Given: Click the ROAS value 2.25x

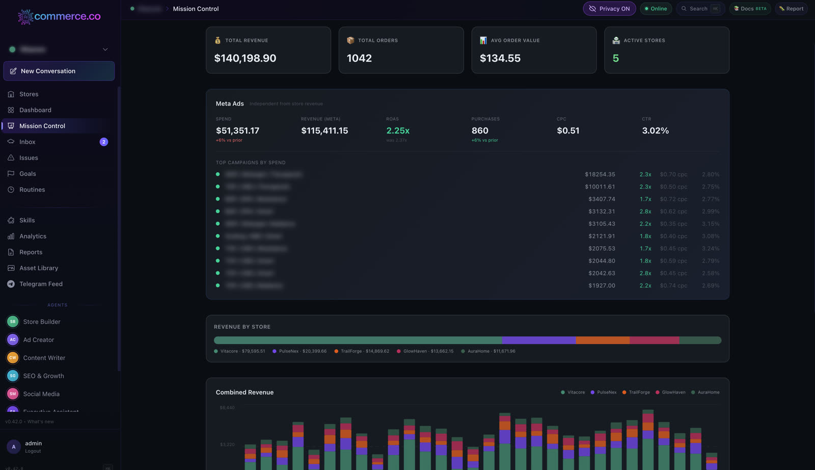Looking at the screenshot, I should 398,131.
